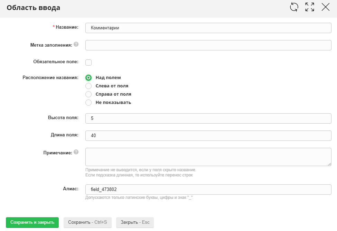Viewport: 337px width, 231px height.
Task: Click the refresh icon in dialog header
Action: pyautogui.click(x=294, y=7)
